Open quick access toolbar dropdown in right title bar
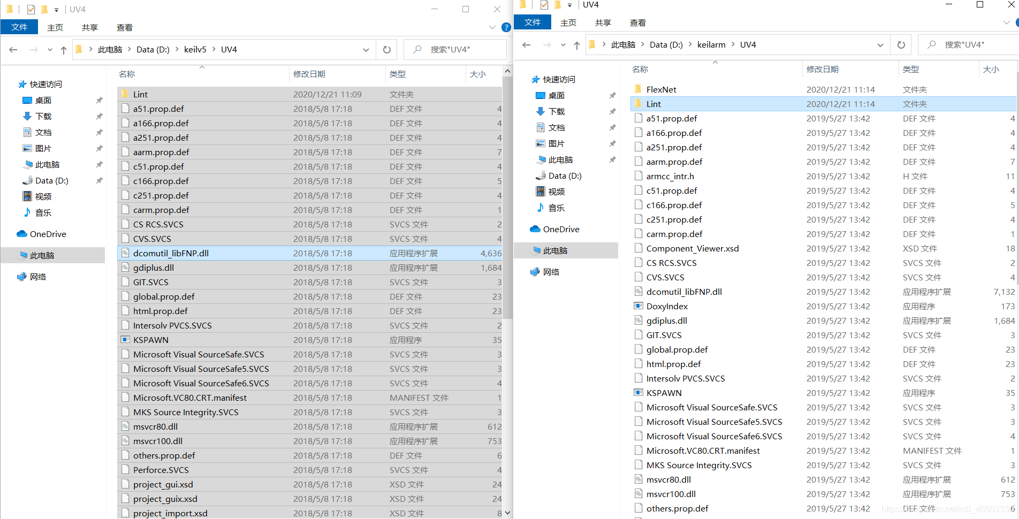The height and width of the screenshot is (519, 1019). (569, 5)
